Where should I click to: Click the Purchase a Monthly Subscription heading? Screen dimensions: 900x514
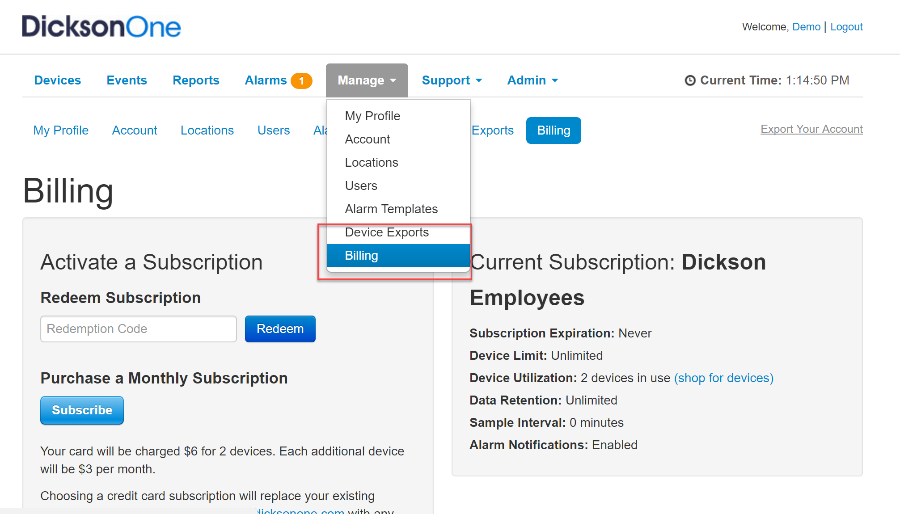coord(164,378)
